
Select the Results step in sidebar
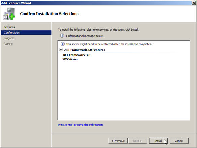point(8,43)
